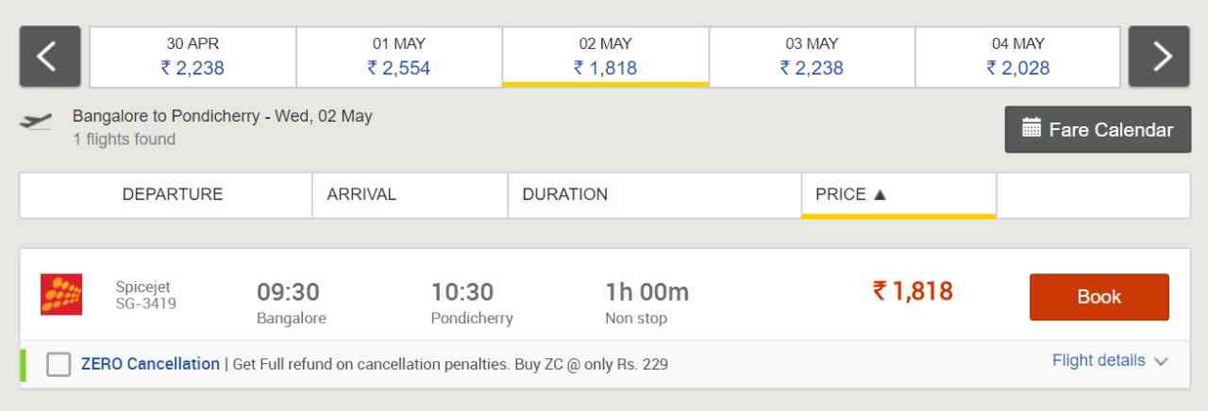Image resolution: width=1208 pixels, height=411 pixels.
Task: Sort flights by Duration
Action: 564,194
